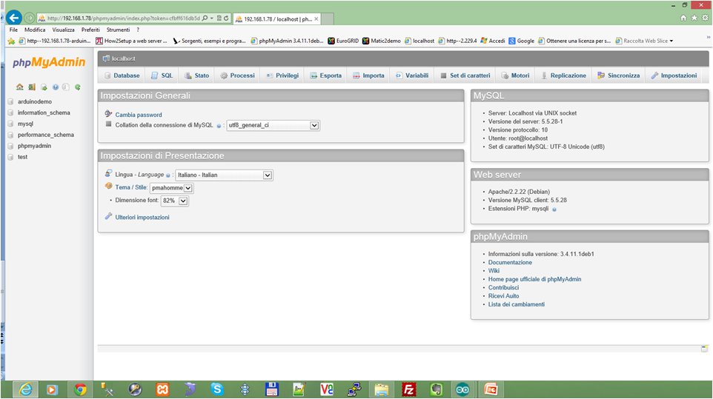Click the Ulteriori impostazioni link

142,218
